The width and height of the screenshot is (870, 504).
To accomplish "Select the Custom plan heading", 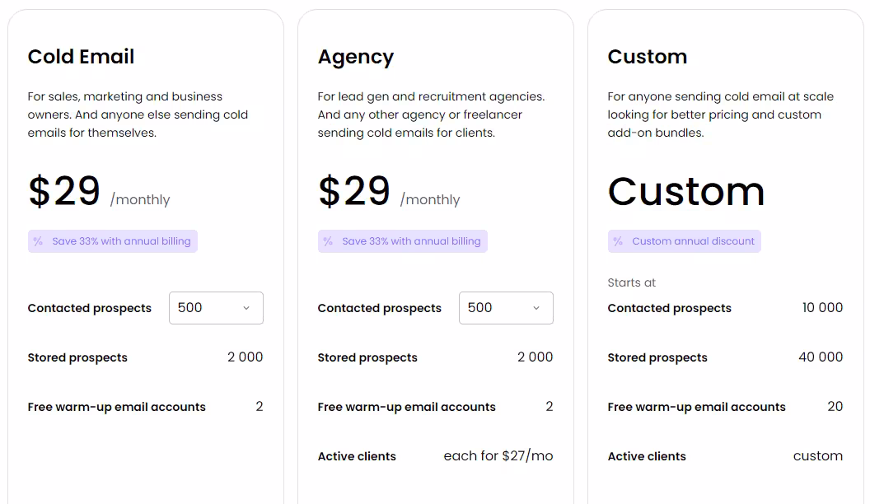I will pyautogui.click(x=647, y=57).
